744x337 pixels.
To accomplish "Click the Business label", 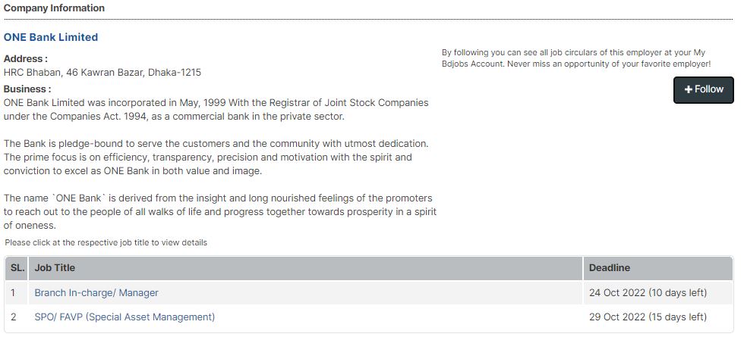I will click(x=27, y=89).
